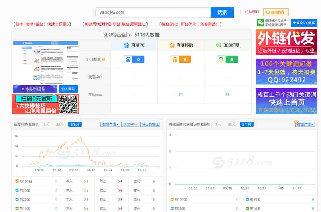
Task: Toggle 前100名 checkbox in right chart legend
Action: 172,199
